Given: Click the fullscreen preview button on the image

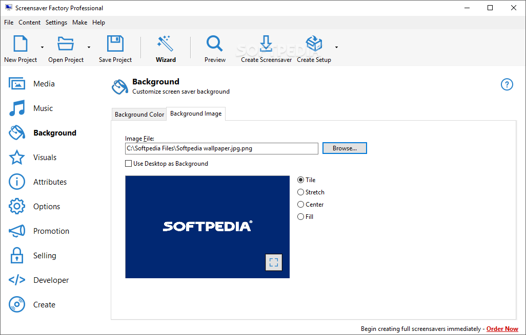Looking at the screenshot, I should pyautogui.click(x=274, y=262).
